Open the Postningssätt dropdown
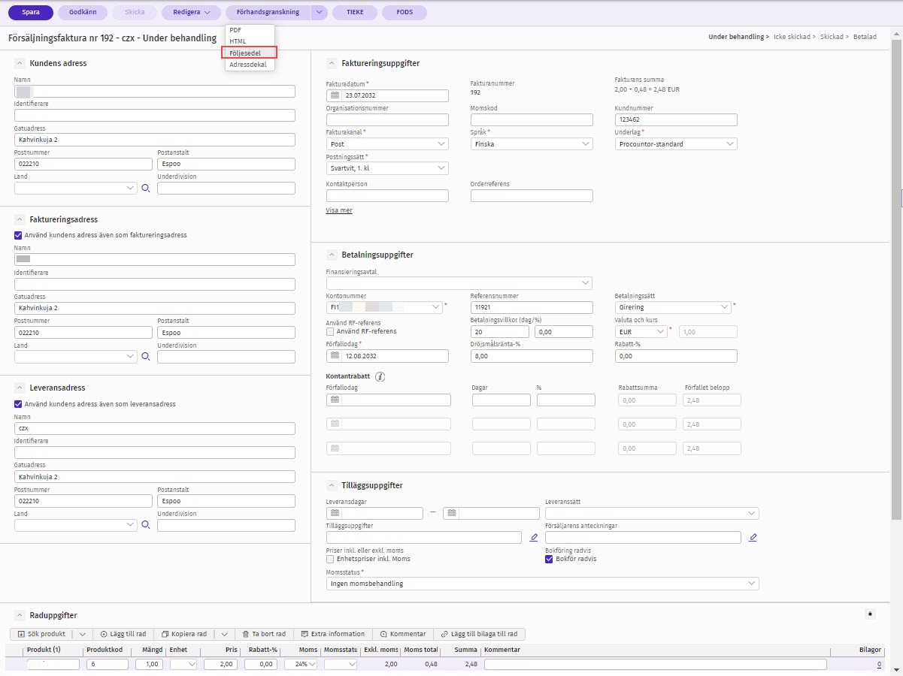903x676 pixels. [x=387, y=168]
